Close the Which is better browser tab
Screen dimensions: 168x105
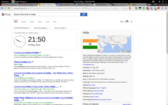click(36, 5)
